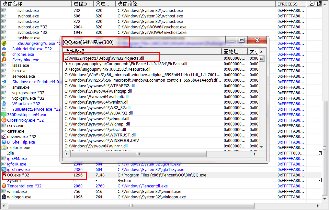The image size is (329, 210).
Task: Click the services.exe icon
Action: (4, 76)
